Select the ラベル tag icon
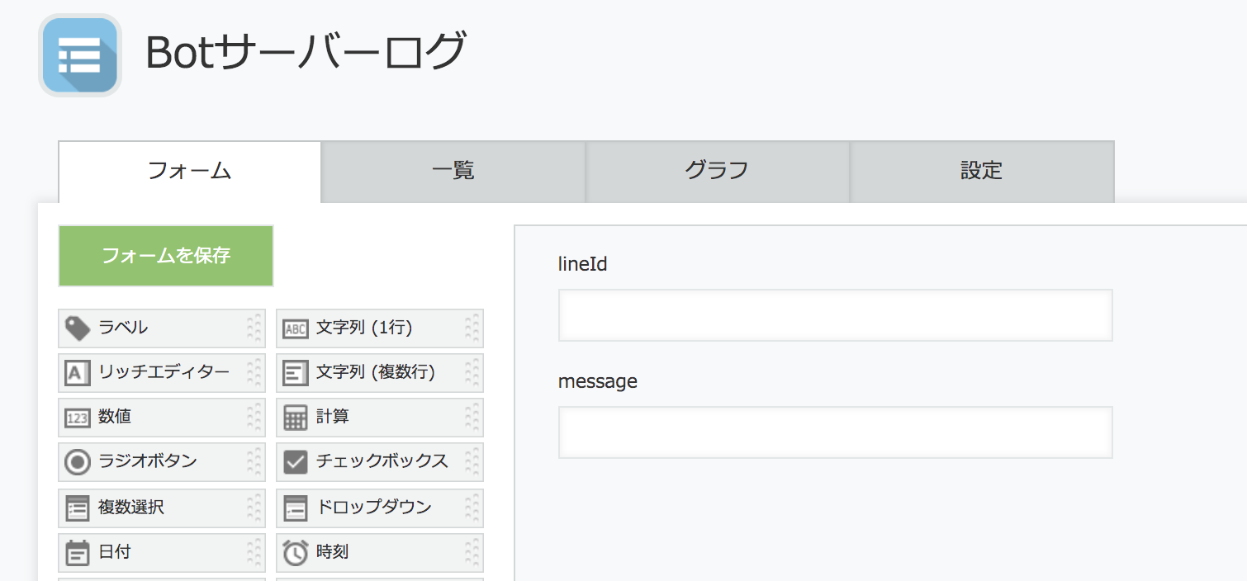 tap(78, 328)
